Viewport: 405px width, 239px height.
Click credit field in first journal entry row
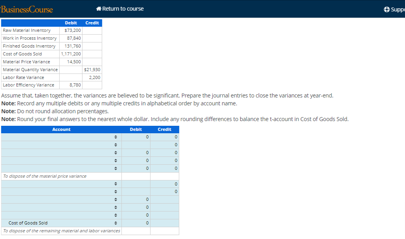click(x=165, y=137)
